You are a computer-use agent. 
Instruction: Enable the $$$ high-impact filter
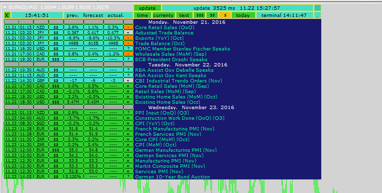200,16
